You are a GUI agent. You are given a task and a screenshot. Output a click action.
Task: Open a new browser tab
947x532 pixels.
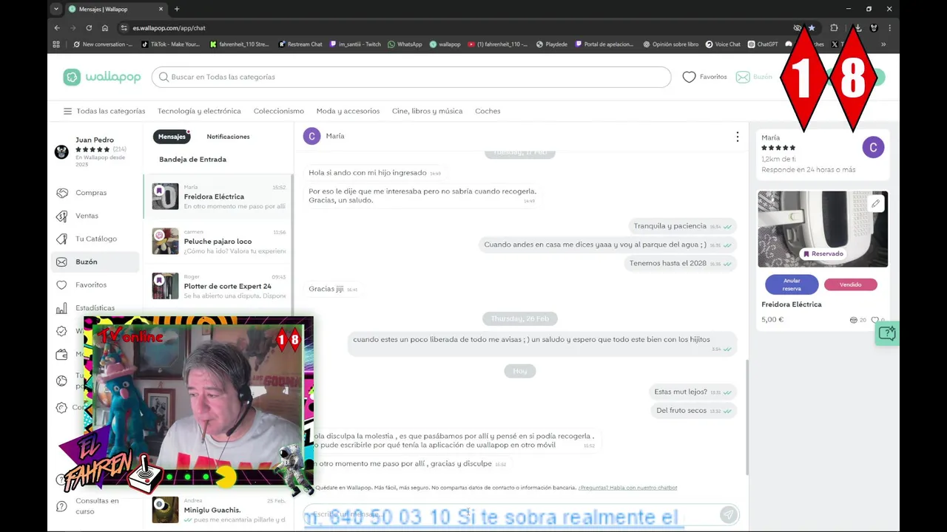[176, 9]
